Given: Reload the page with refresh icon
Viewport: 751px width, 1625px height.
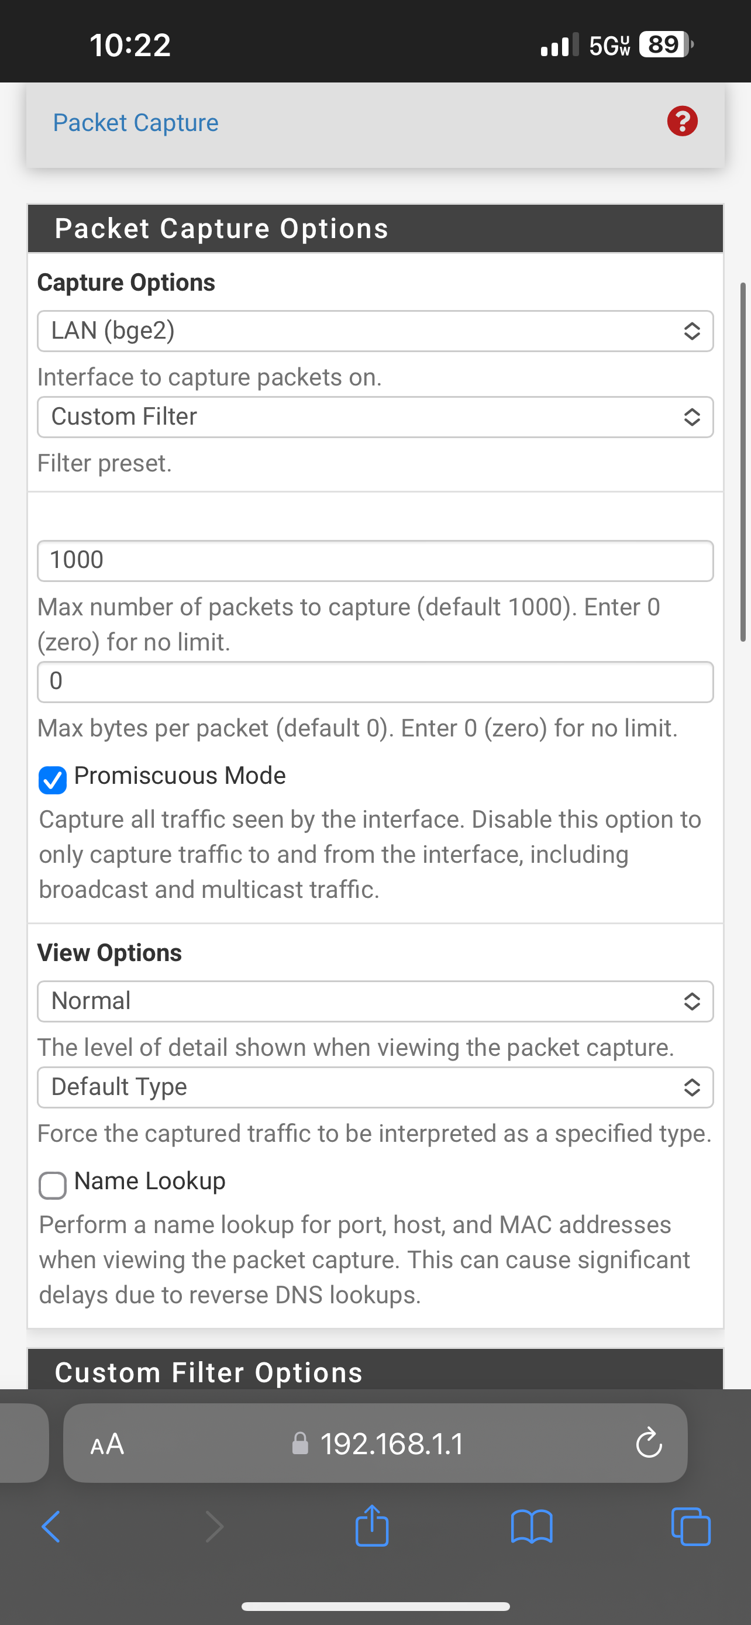Looking at the screenshot, I should coord(648,1443).
